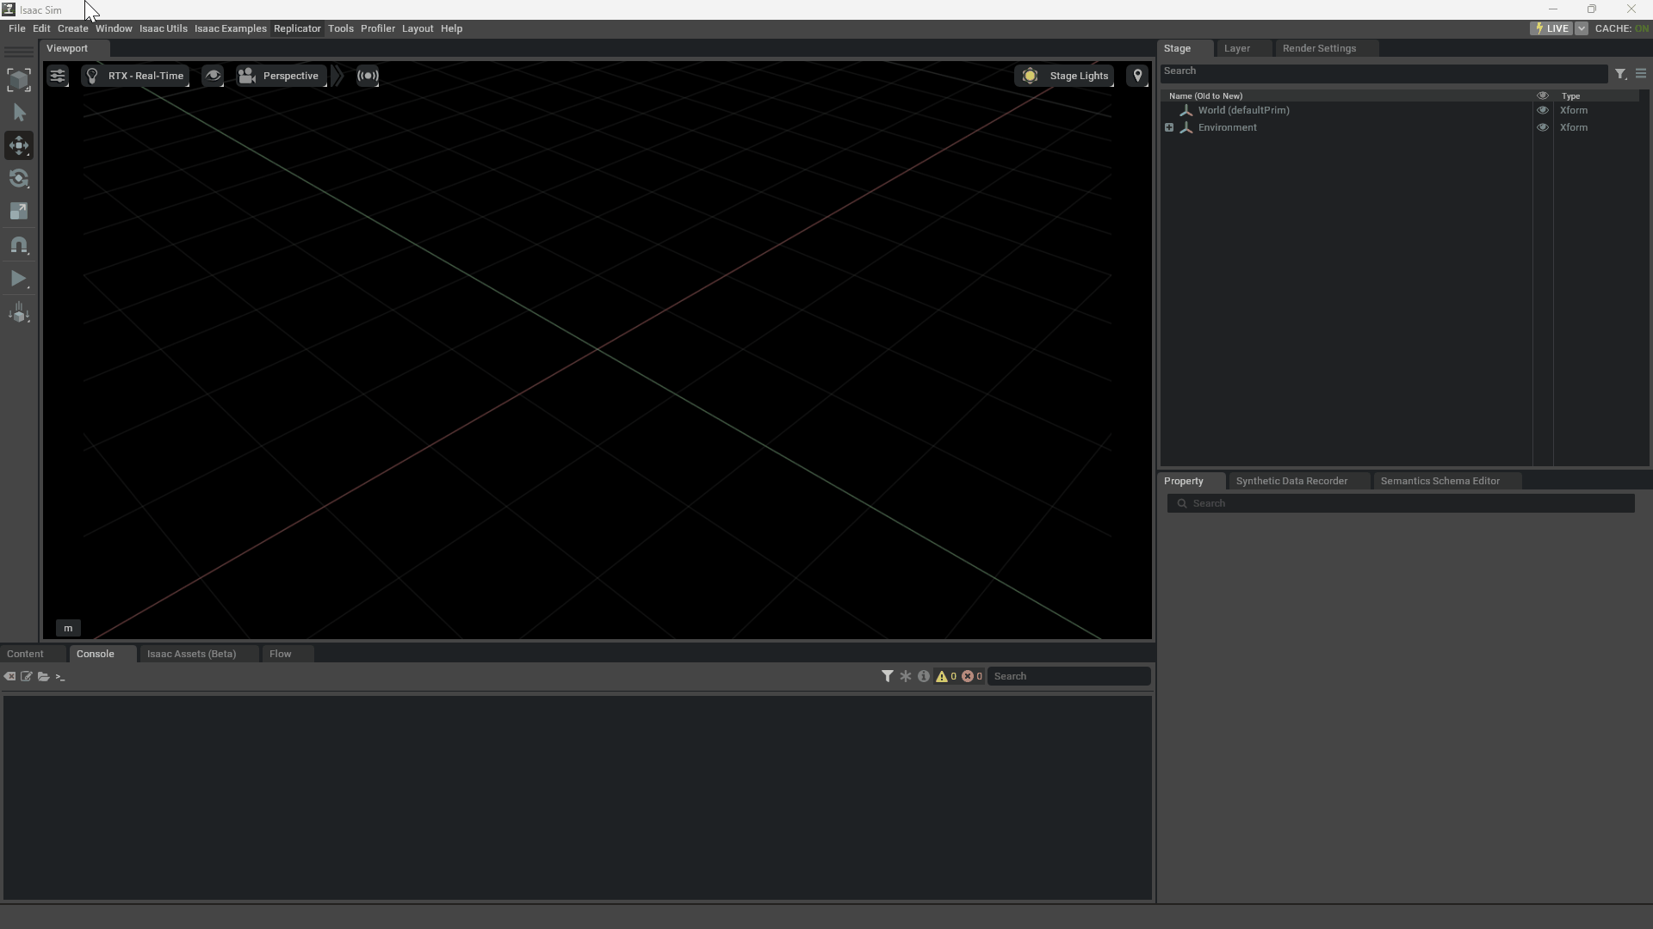Viewport: 1653px width, 929px height.
Task: Open the Perspective camera dropdown
Action: 281,76
